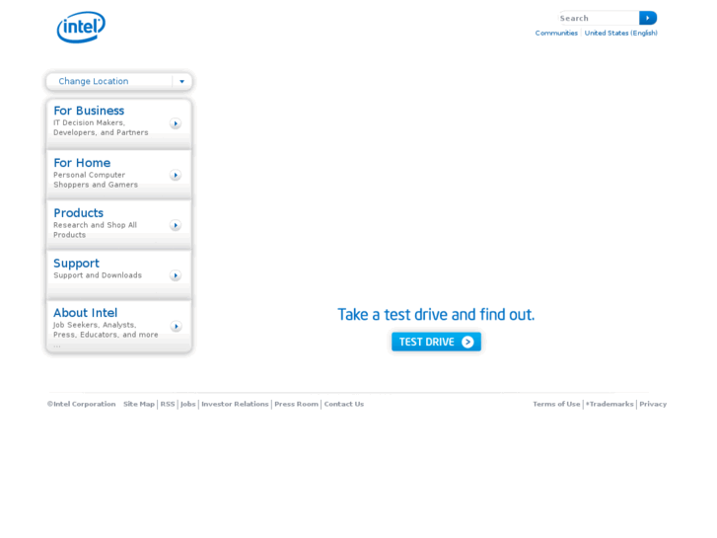The width and height of the screenshot is (717, 538).
Task: Open the United States (English) link
Action: coord(621,33)
